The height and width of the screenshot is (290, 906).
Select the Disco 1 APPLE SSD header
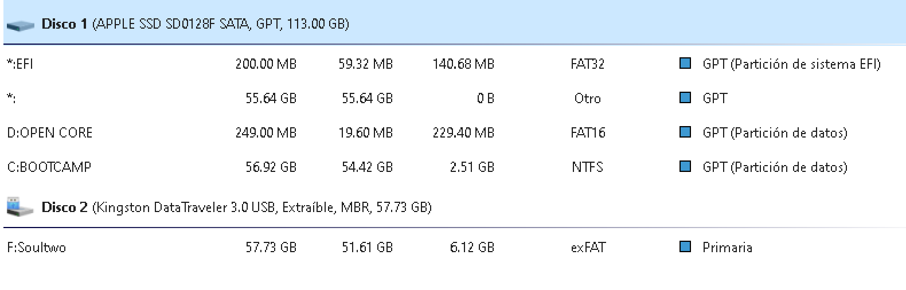[195, 24]
